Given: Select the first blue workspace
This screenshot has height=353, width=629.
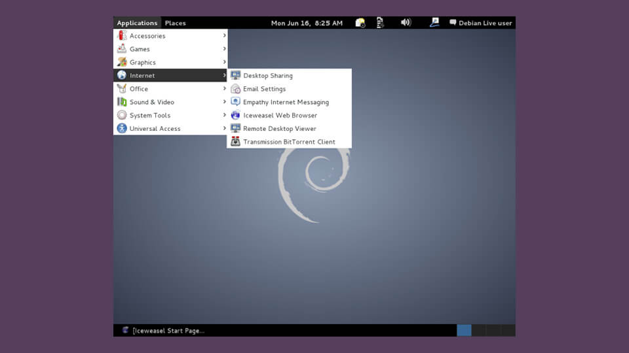Looking at the screenshot, I should [464, 330].
